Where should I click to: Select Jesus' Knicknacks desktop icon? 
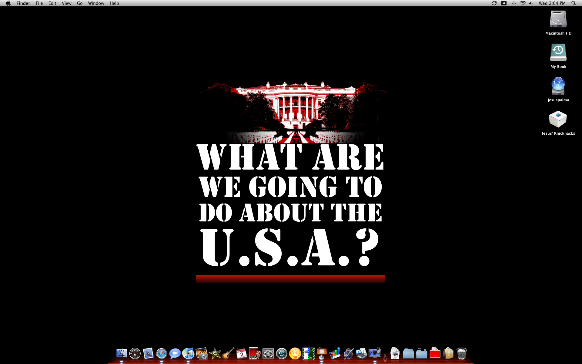[x=558, y=120]
